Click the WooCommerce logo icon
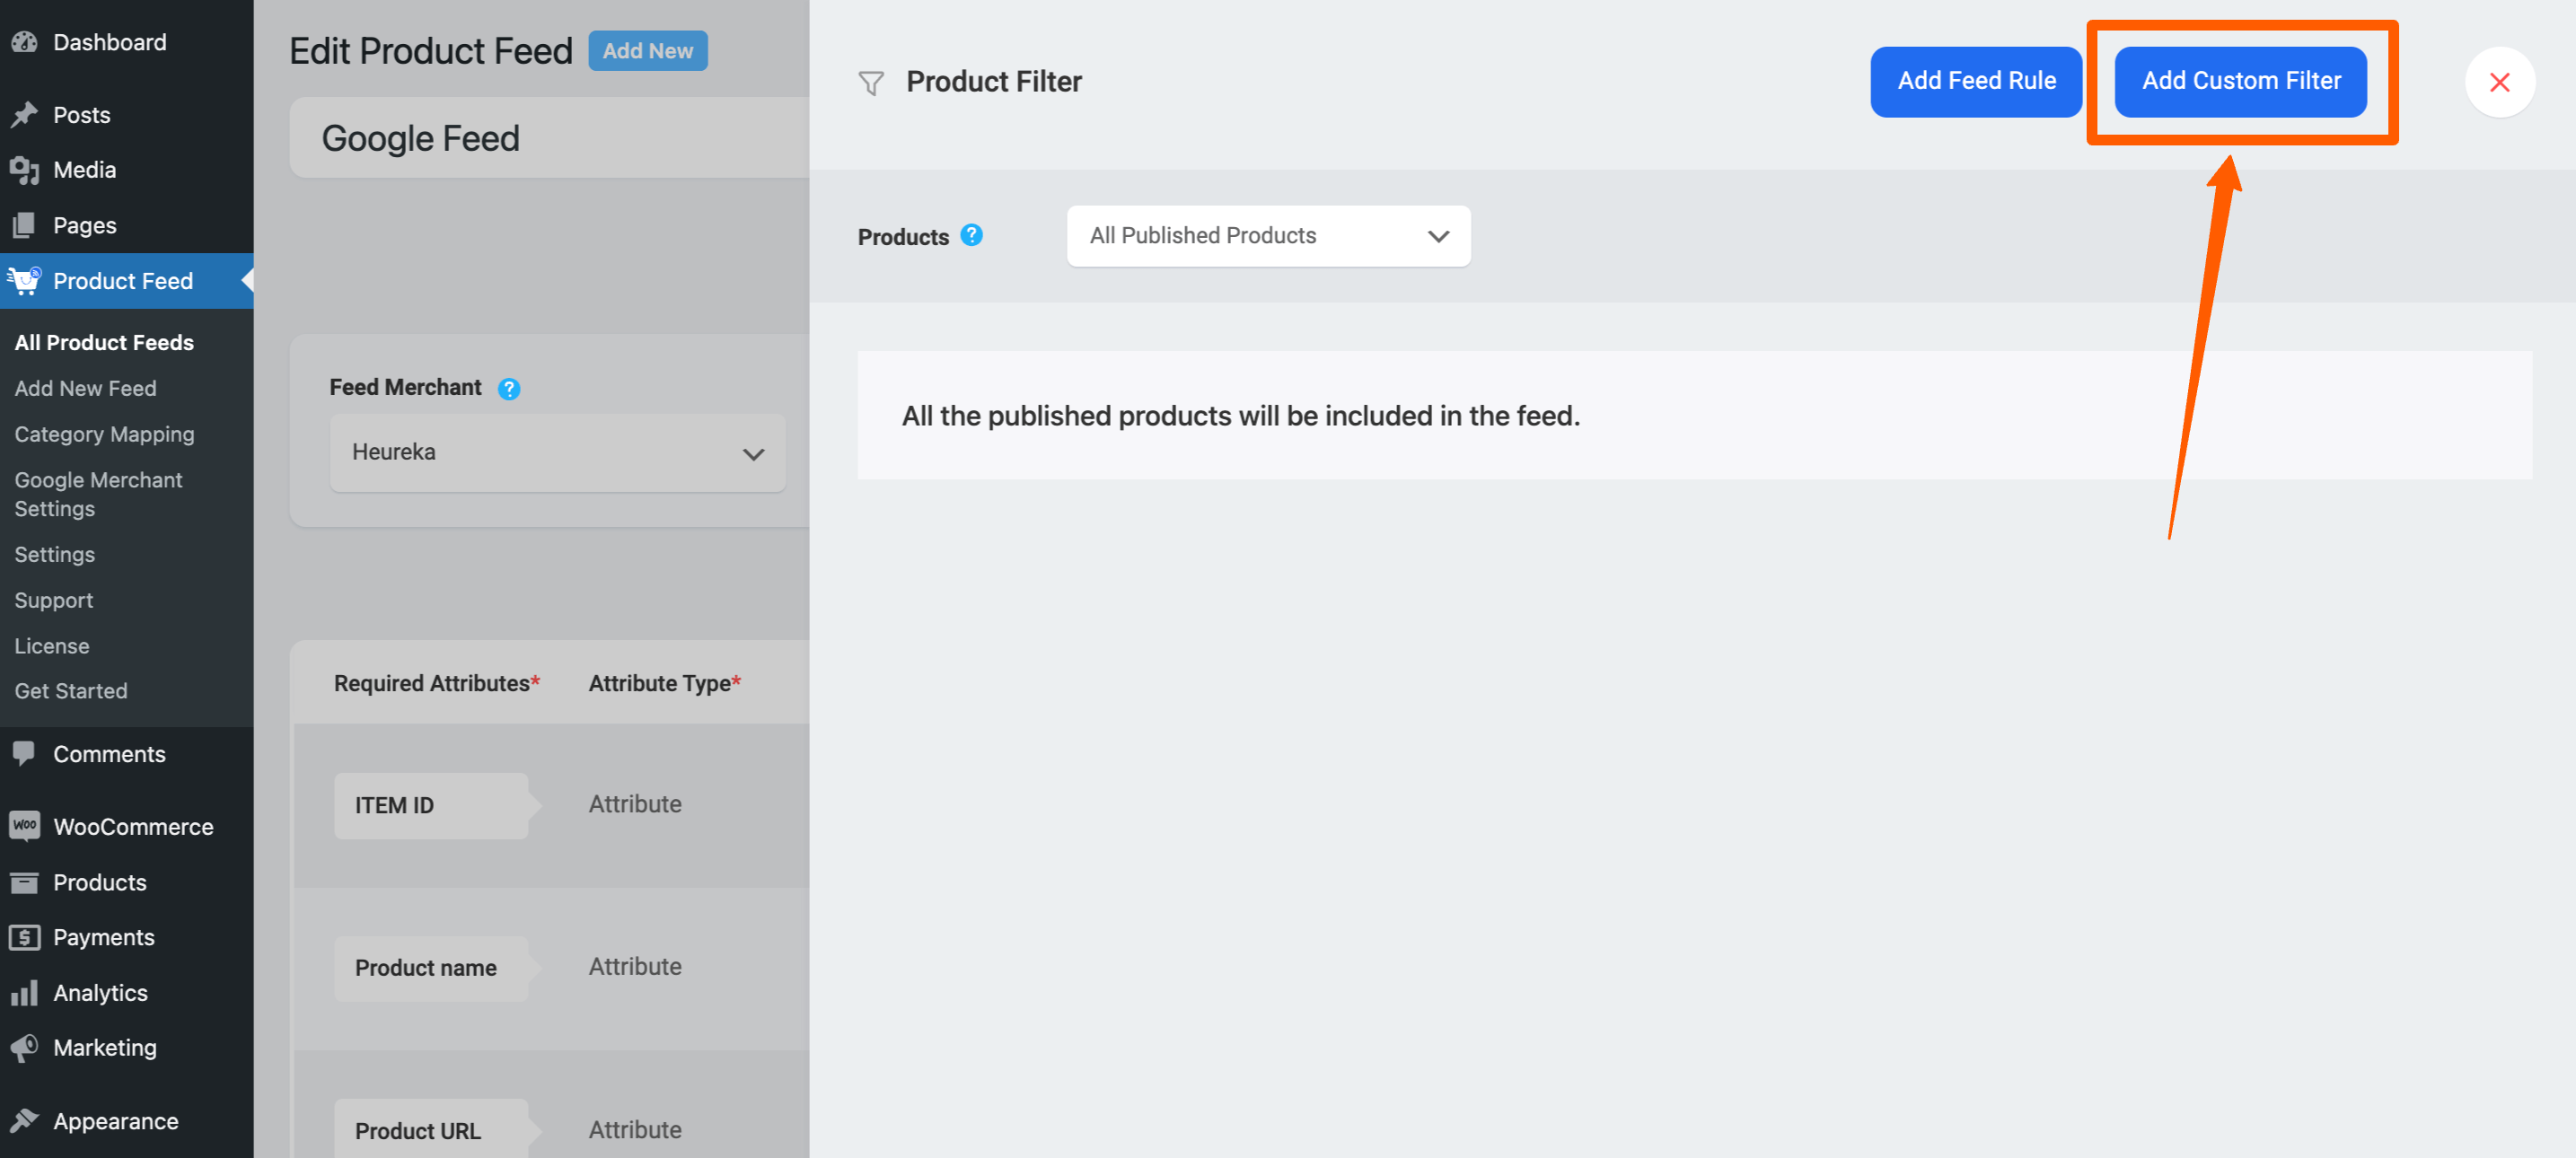The image size is (2576, 1158). 24,826
